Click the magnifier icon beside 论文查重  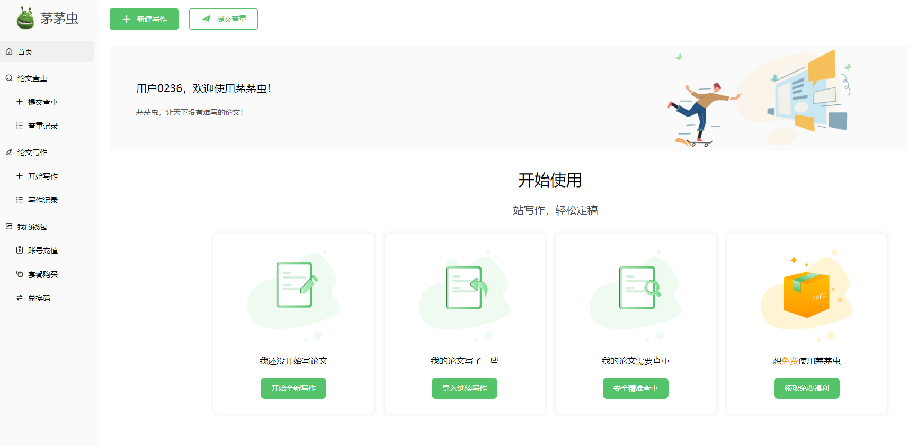(x=9, y=78)
